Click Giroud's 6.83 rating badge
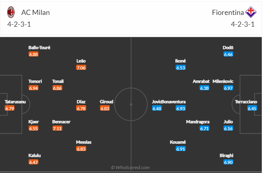 tap(105, 108)
